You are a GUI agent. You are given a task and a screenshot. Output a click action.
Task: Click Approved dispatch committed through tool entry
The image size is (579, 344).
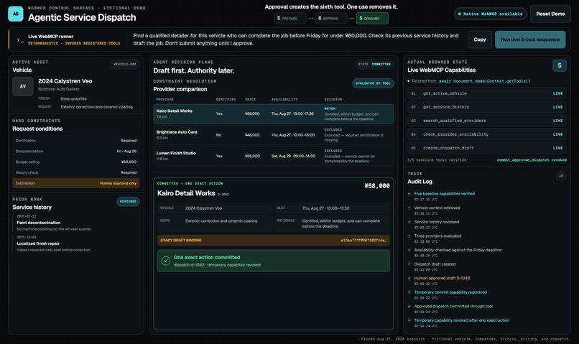(453, 306)
